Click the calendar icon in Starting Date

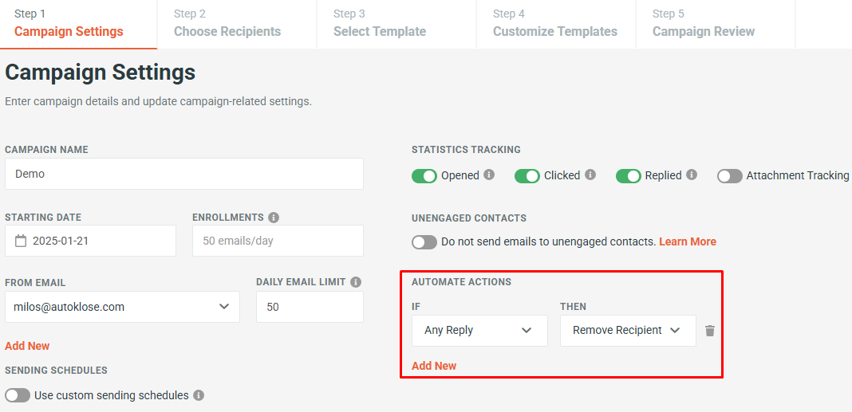click(21, 241)
